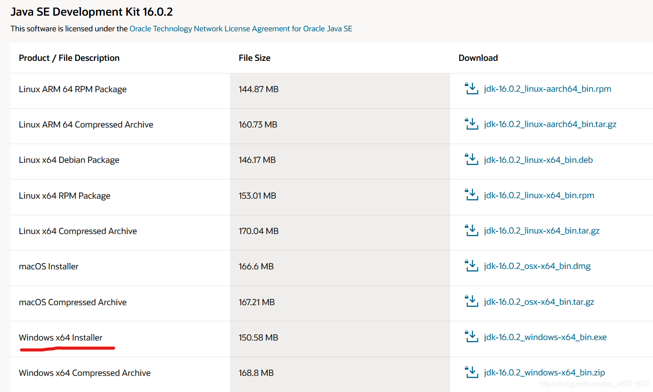This screenshot has height=392, width=653.
Task: Select Linux x64 RPM Package description
Action: click(64, 196)
